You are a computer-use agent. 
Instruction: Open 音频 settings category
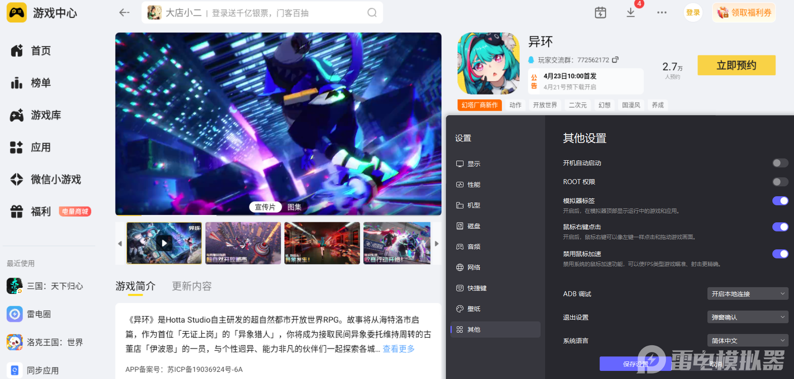click(496, 247)
